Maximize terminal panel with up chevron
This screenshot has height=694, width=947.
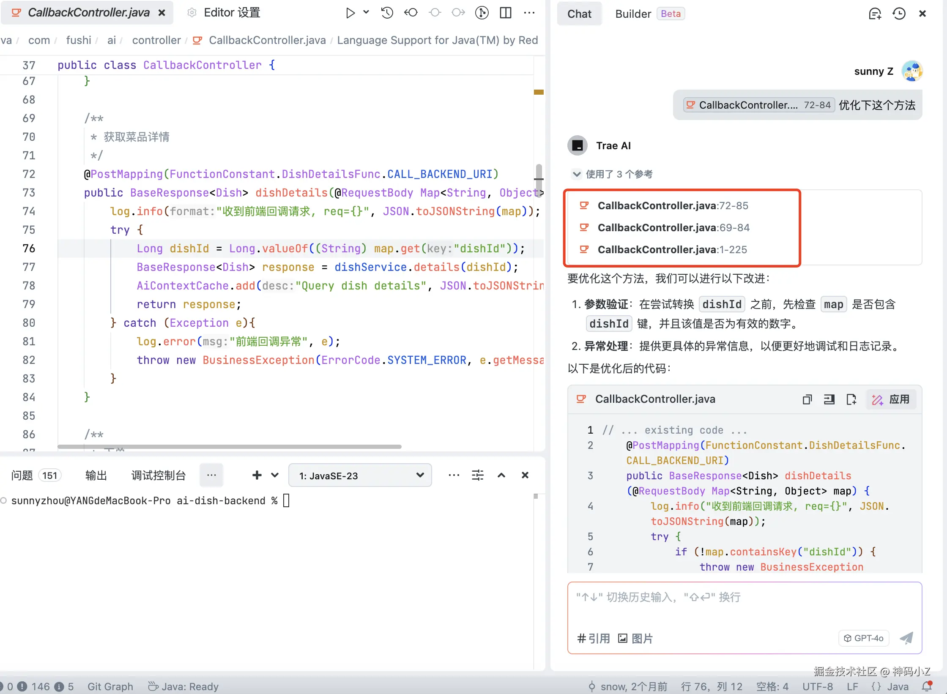click(501, 475)
